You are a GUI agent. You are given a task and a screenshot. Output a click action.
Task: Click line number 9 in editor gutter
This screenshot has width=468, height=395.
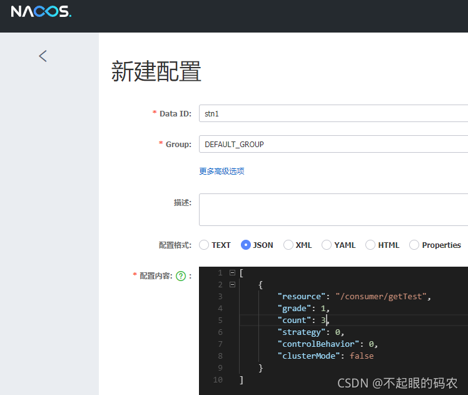point(220,368)
